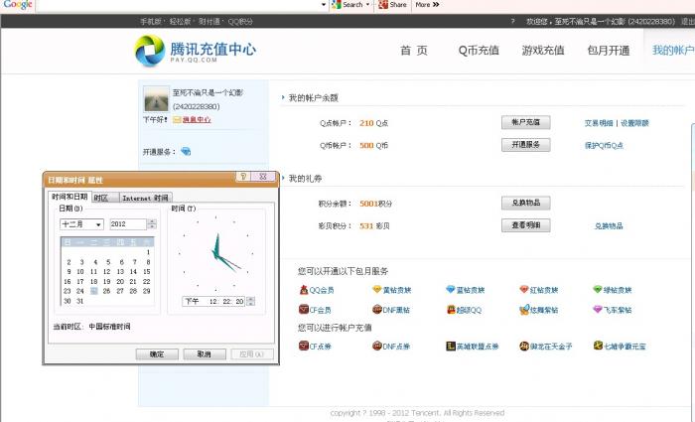Open the 消息中心 link
This screenshot has height=422, width=695.
[197, 120]
